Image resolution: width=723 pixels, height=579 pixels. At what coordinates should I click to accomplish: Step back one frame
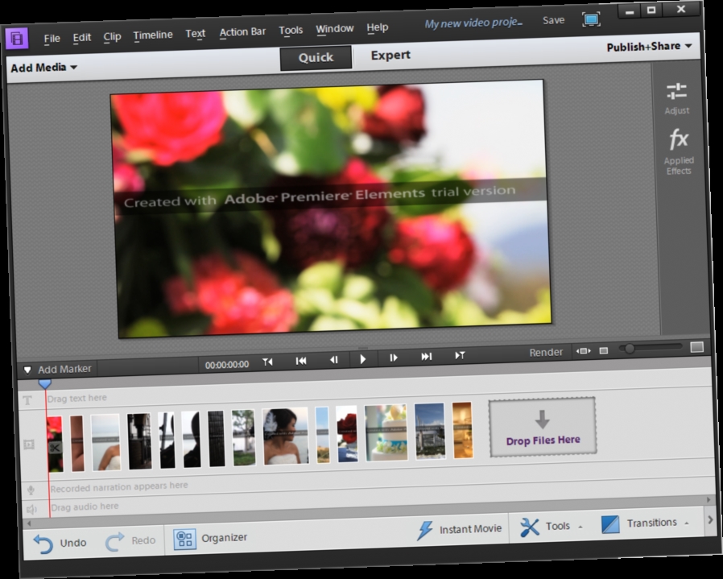tap(333, 359)
